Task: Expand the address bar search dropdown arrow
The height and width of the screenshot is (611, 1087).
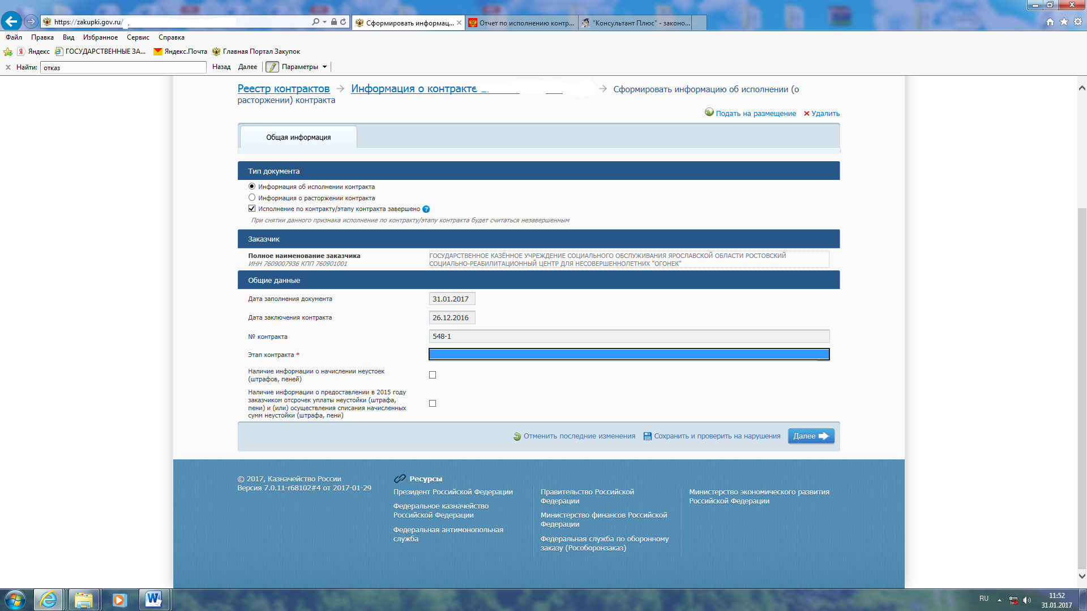Action: 324,21
